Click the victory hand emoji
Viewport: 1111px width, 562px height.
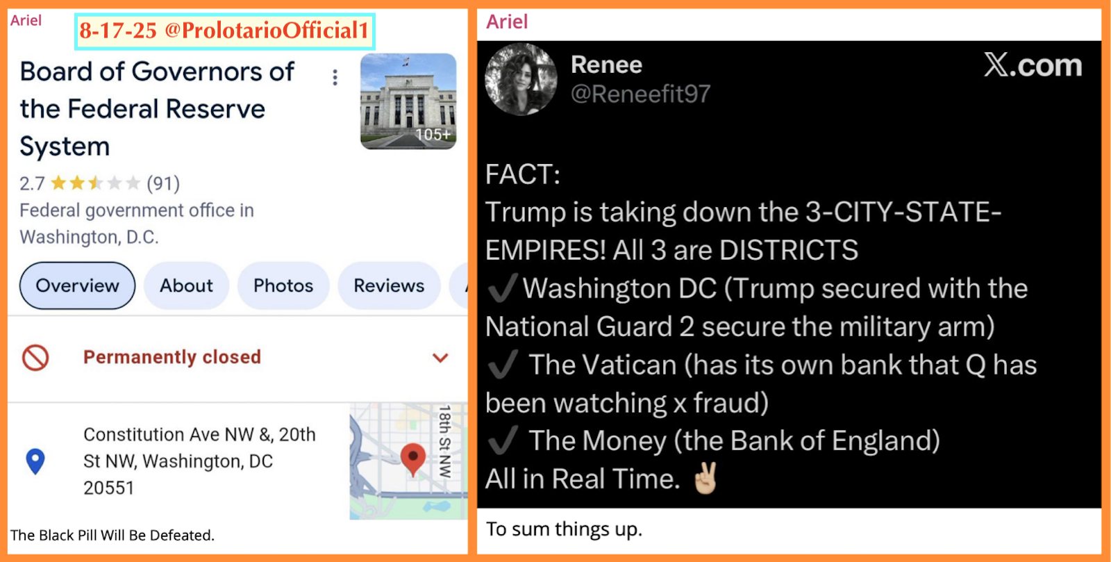point(705,478)
